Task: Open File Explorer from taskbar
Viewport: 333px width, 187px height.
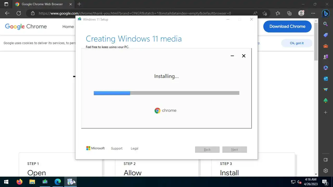Action: point(32,182)
